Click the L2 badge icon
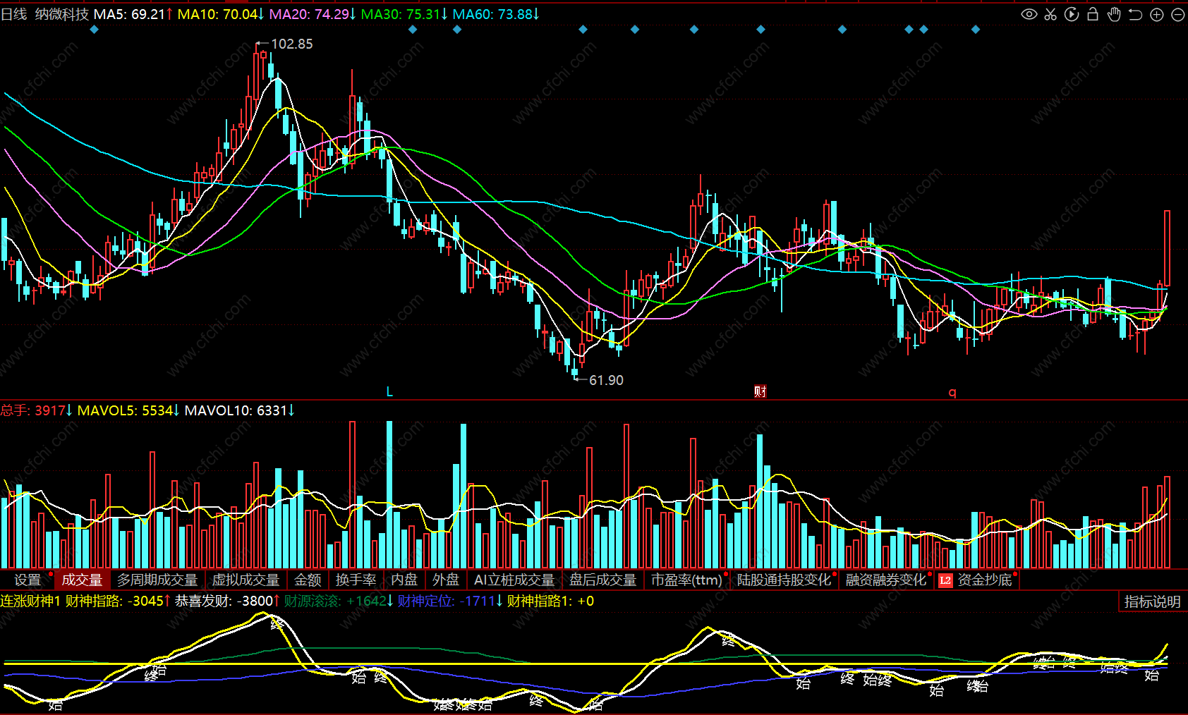Screen dimensions: 1188x715 [x=945, y=580]
